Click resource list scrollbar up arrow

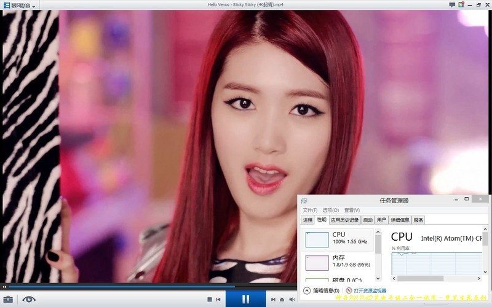pyautogui.click(x=378, y=232)
